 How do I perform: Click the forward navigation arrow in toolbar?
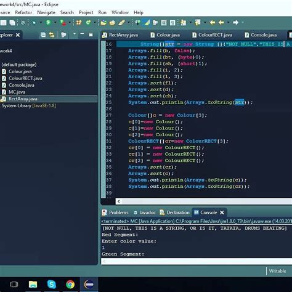(x=235, y=22)
